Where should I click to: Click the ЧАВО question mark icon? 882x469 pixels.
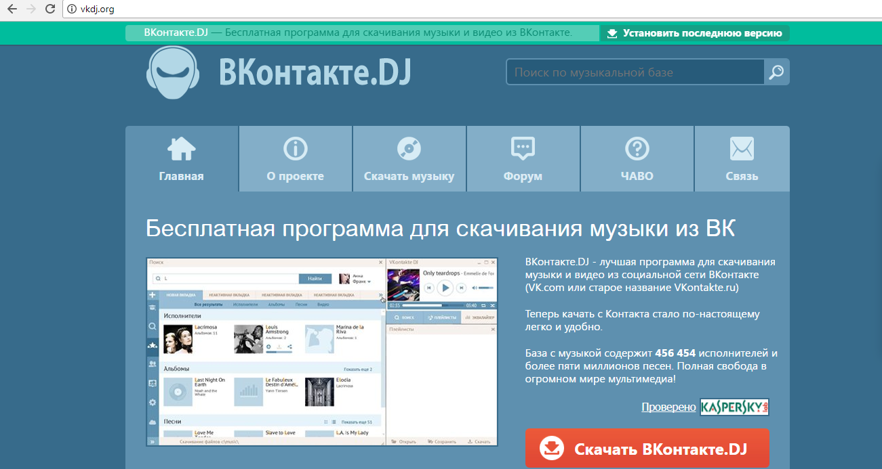(x=637, y=149)
